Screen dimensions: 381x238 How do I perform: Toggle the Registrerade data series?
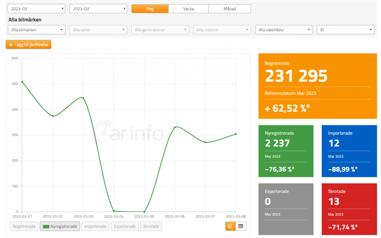[24, 226]
